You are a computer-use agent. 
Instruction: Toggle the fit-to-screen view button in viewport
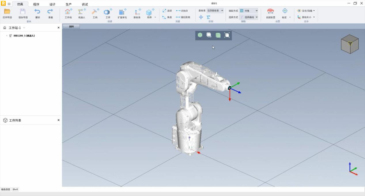click(x=227, y=35)
